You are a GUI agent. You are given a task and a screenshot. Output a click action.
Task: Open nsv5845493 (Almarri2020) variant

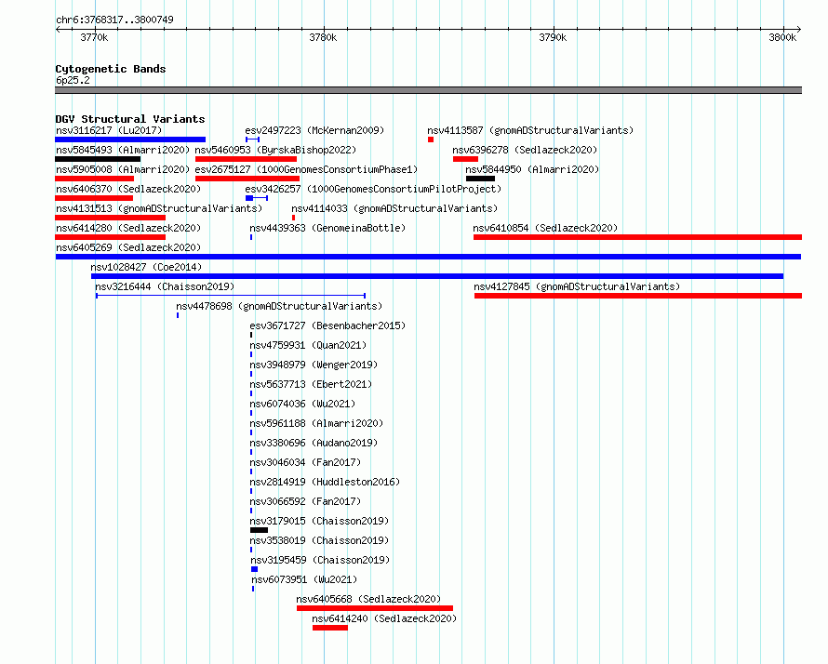coord(123,150)
